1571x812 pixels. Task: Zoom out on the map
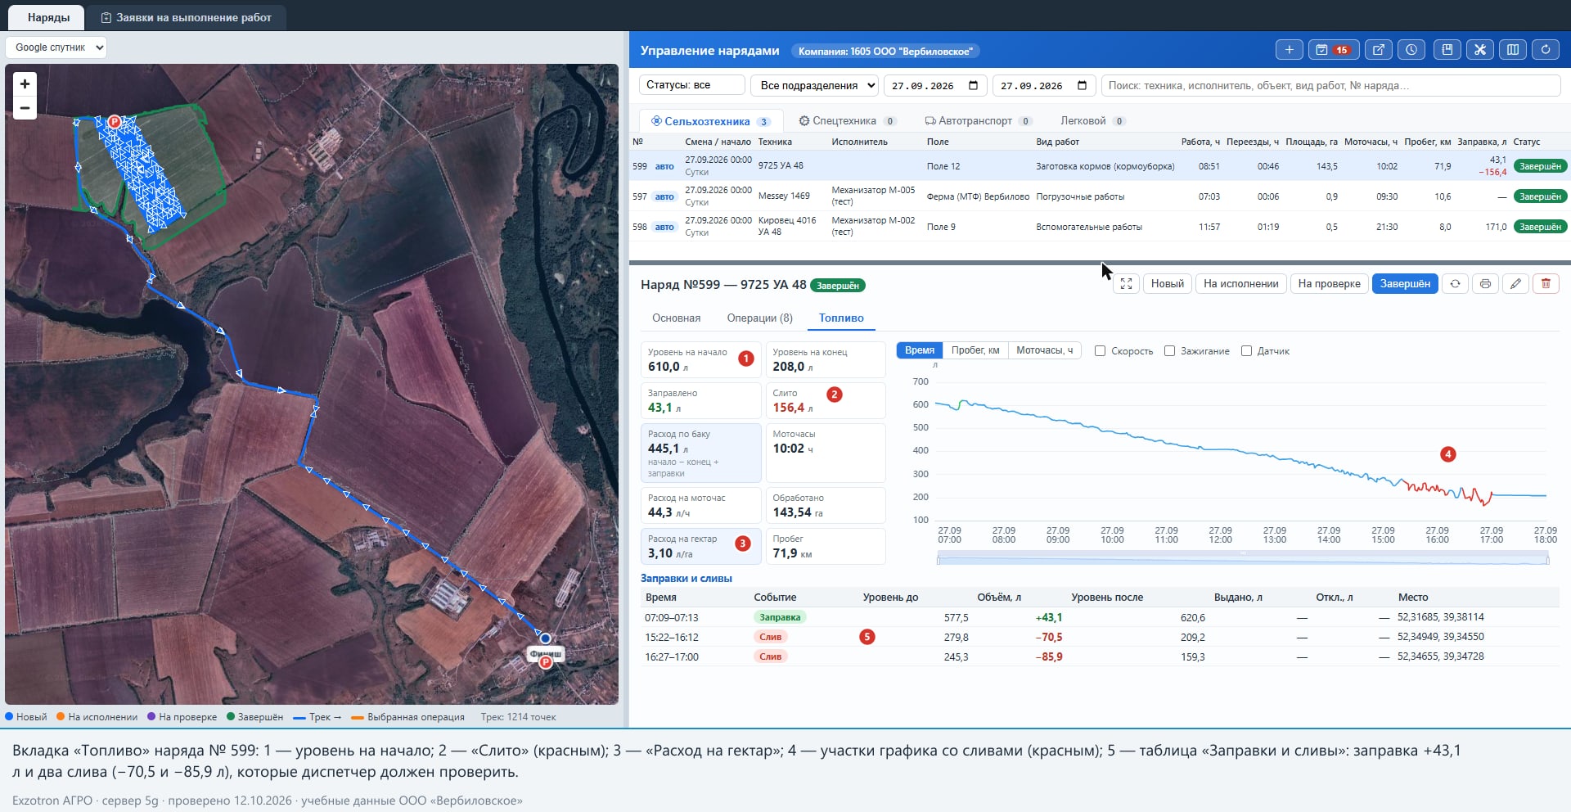(x=25, y=108)
